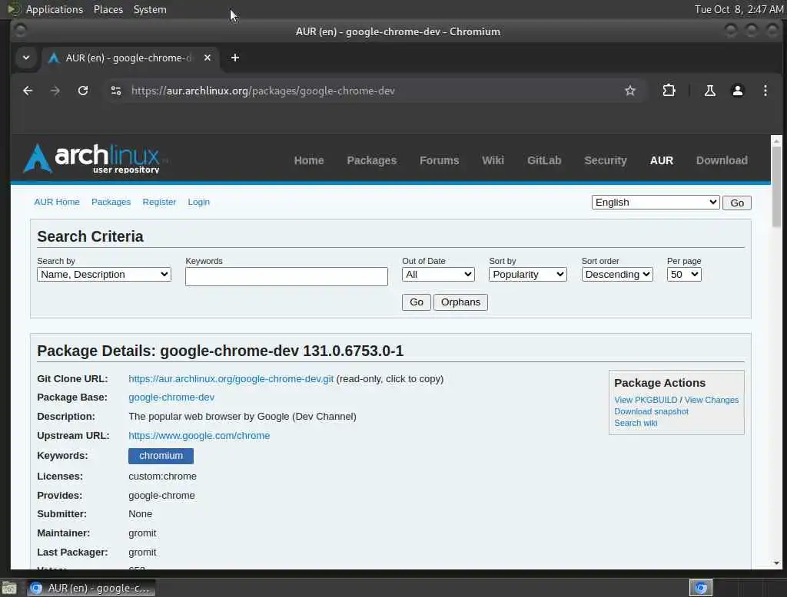Open the AUR navigation link
Image resolution: width=787 pixels, height=597 pixels.
(x=662, y=160)
